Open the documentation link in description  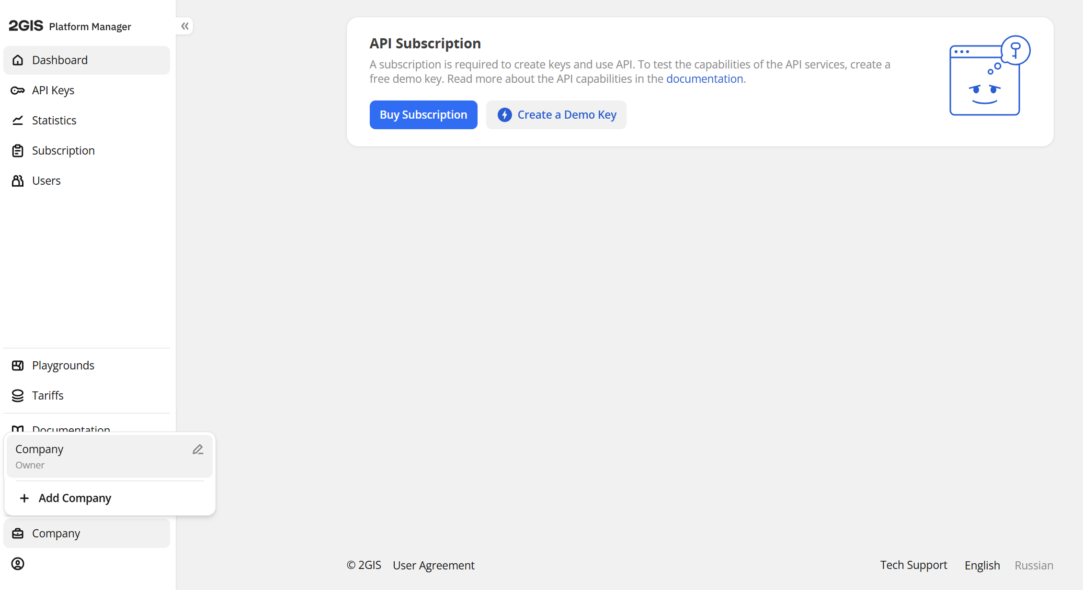point(704,79)
